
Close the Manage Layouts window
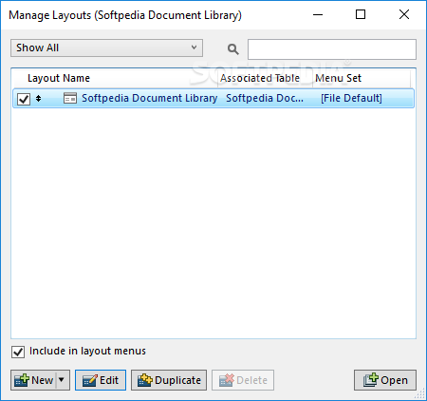pyautogui.click(x=404, y=15)
